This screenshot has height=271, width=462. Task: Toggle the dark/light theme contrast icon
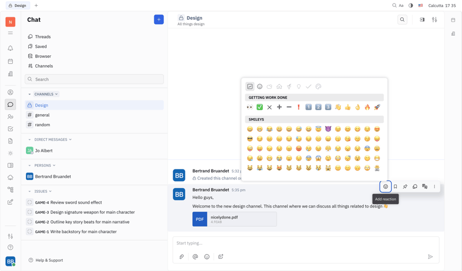pos(411,5)
